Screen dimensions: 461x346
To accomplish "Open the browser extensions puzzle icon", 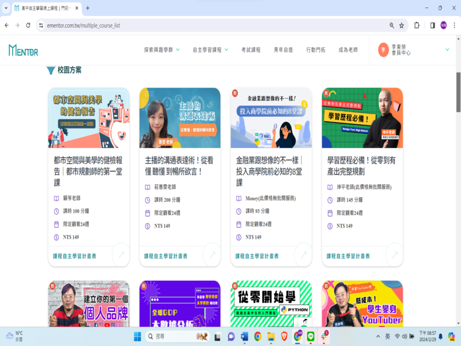I will point(417,25).
